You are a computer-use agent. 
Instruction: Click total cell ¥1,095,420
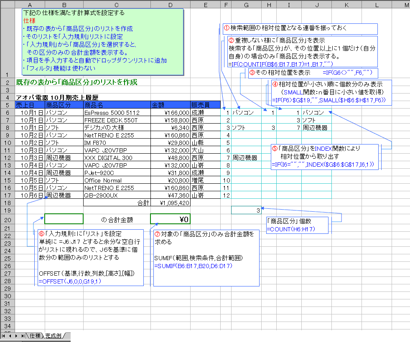tap(171, 203)
